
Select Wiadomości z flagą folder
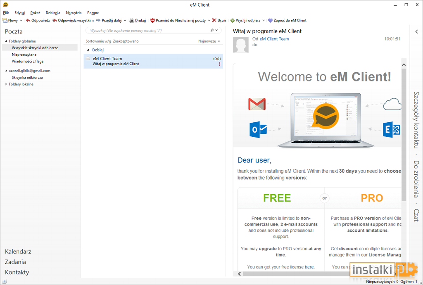click(x=28, y=61)
